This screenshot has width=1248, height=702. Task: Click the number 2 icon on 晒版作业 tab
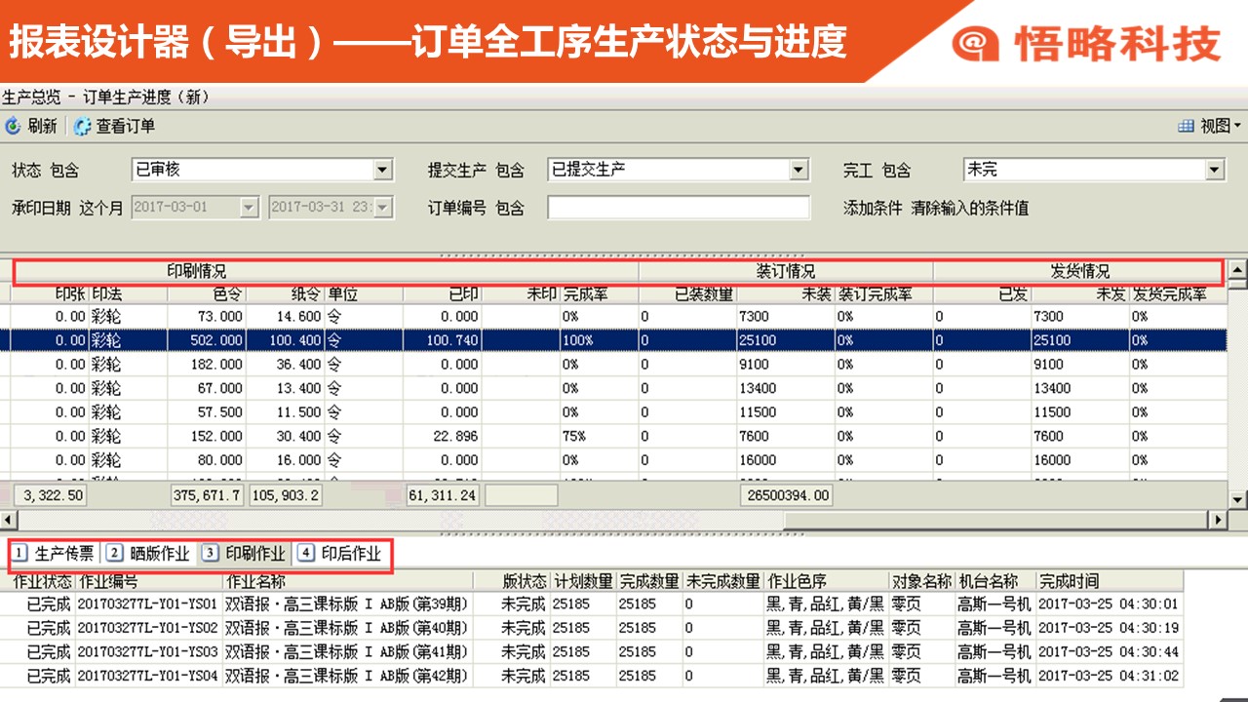114,554
